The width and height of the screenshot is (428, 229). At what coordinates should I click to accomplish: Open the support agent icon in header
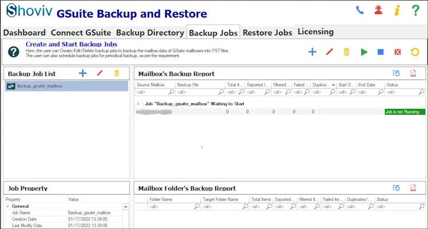378,10
